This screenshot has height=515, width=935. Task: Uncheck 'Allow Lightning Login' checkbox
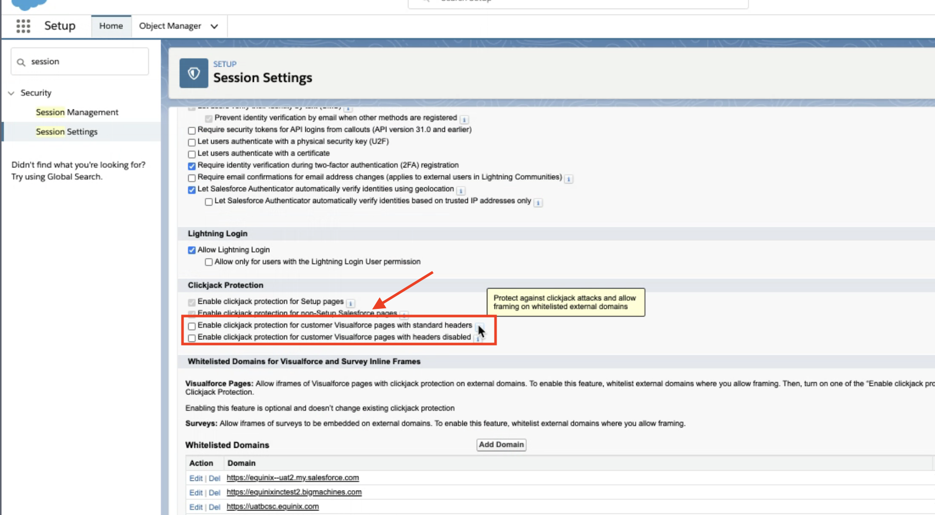[192, 250]
